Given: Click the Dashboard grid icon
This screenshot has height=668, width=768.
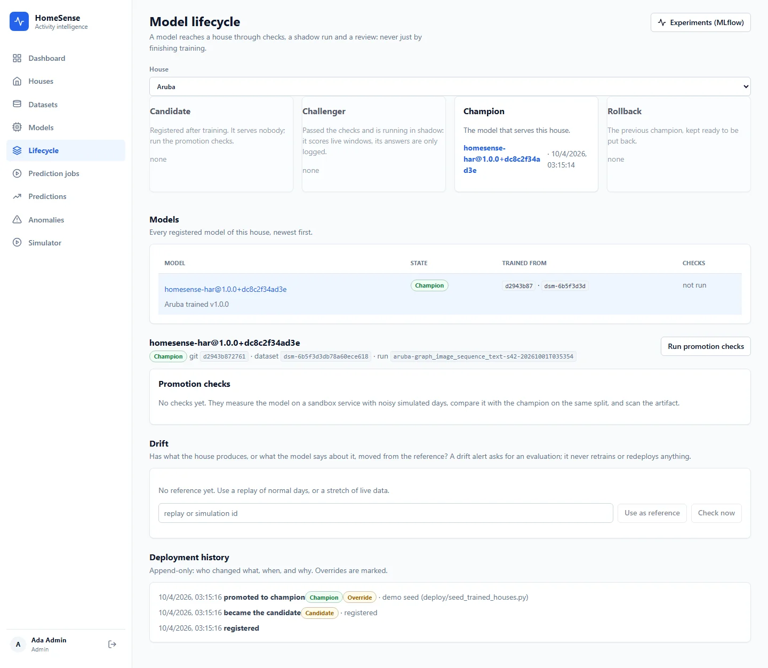Looking at the screenshot, I should click(17, 58).
